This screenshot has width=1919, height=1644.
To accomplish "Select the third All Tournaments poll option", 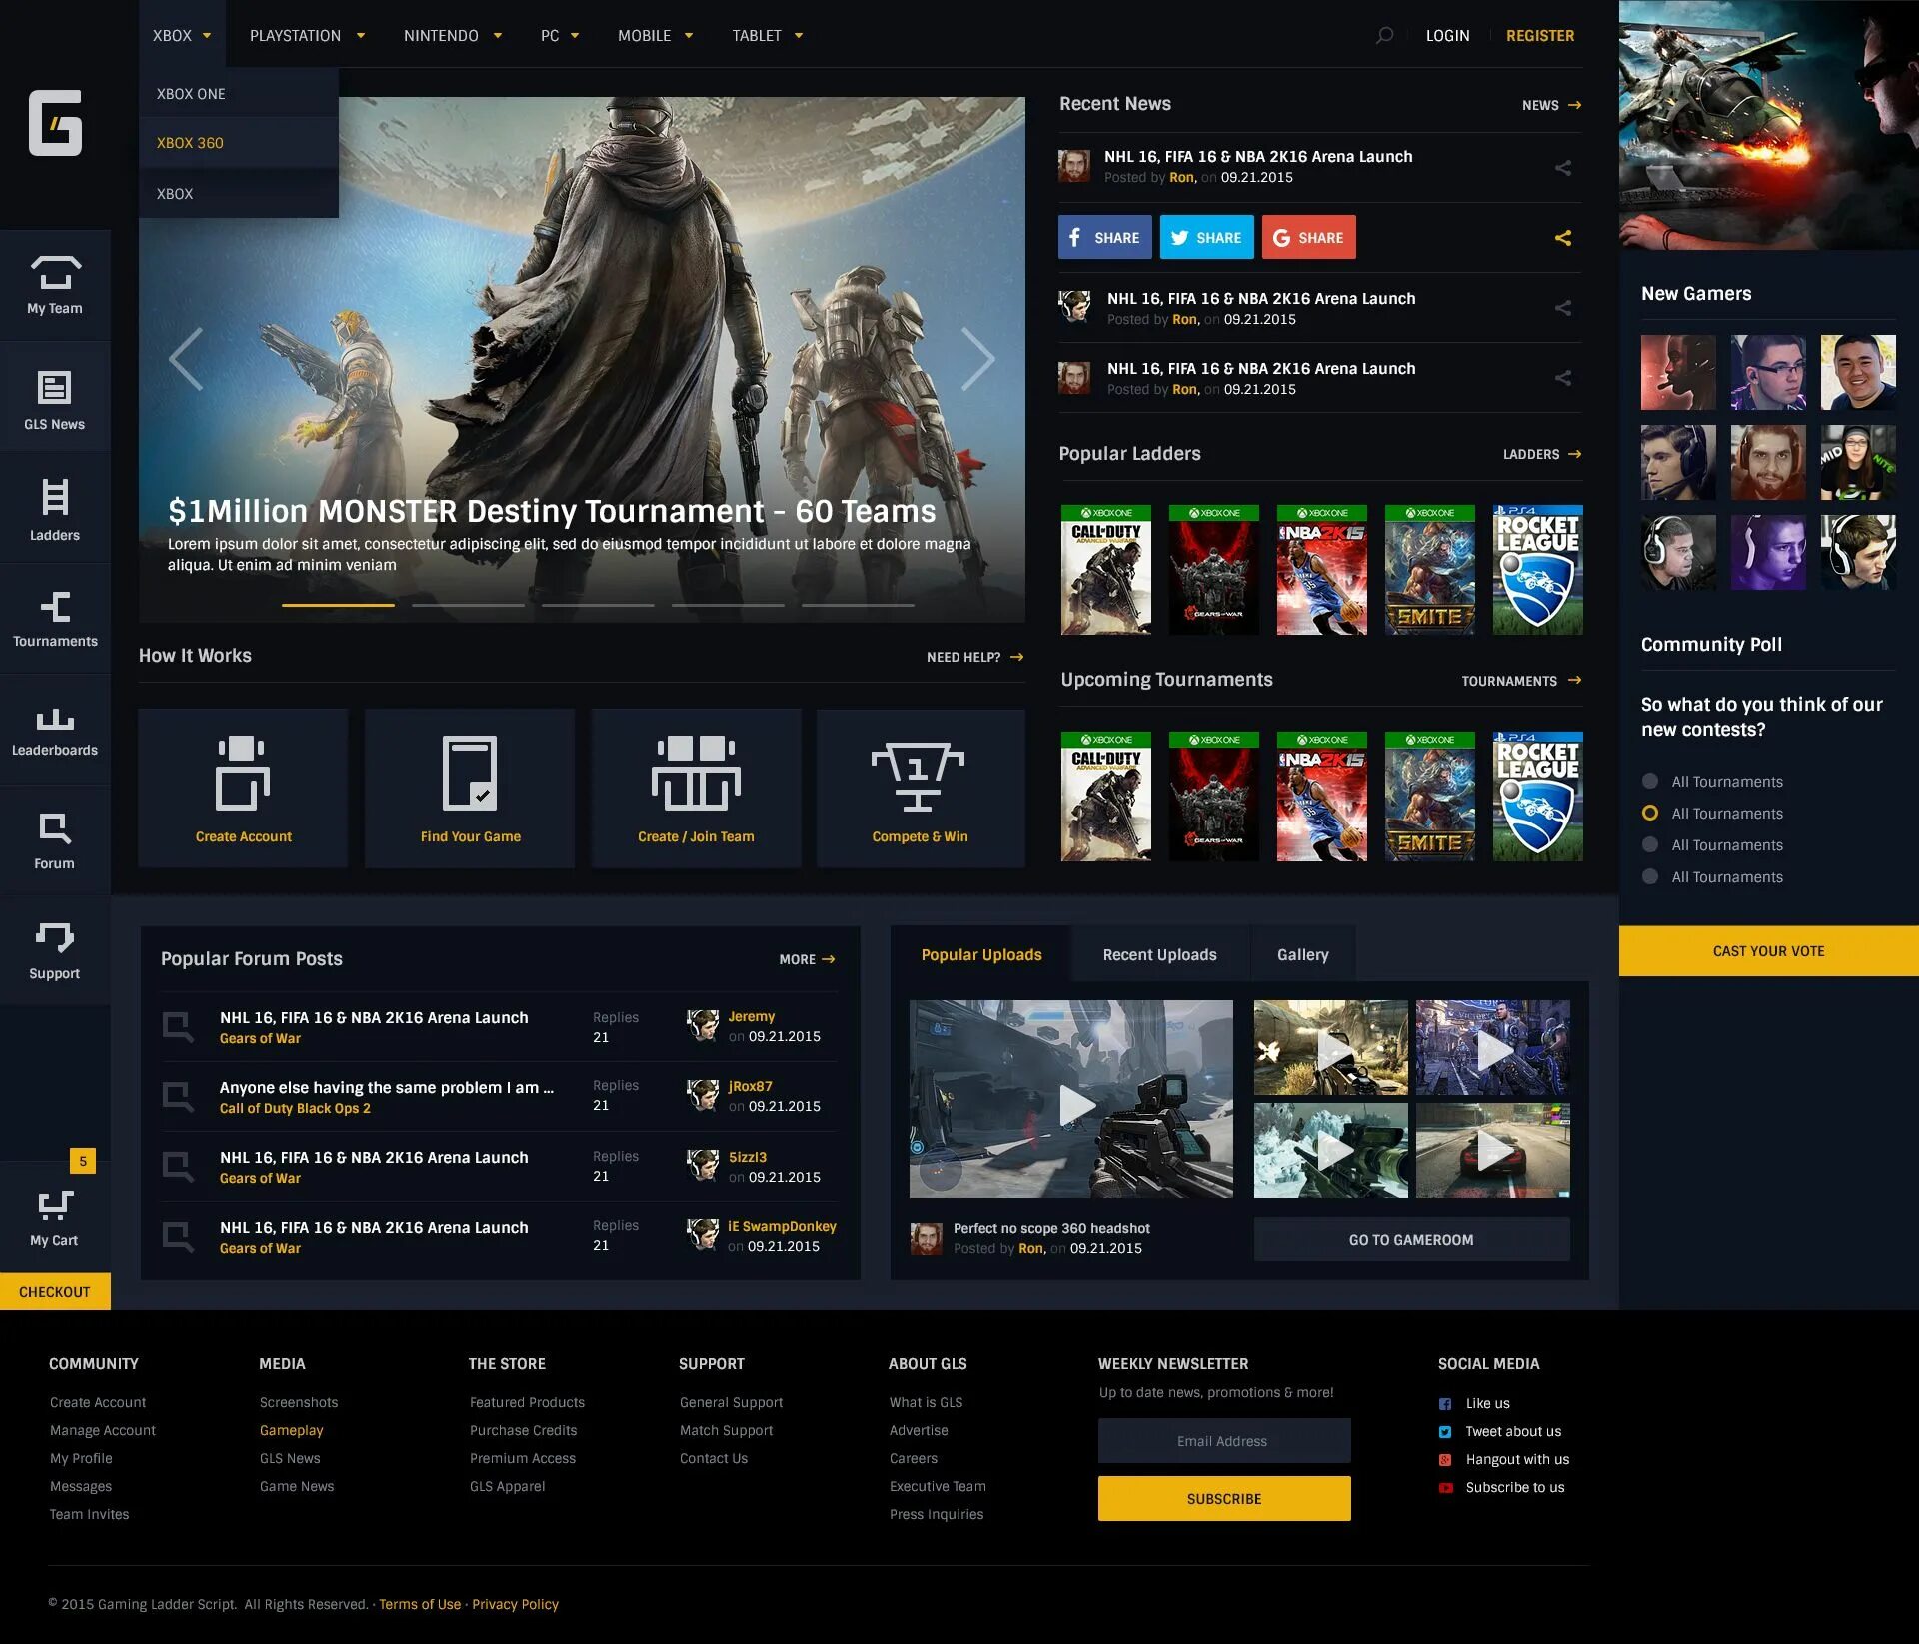I will (1650, 845).
